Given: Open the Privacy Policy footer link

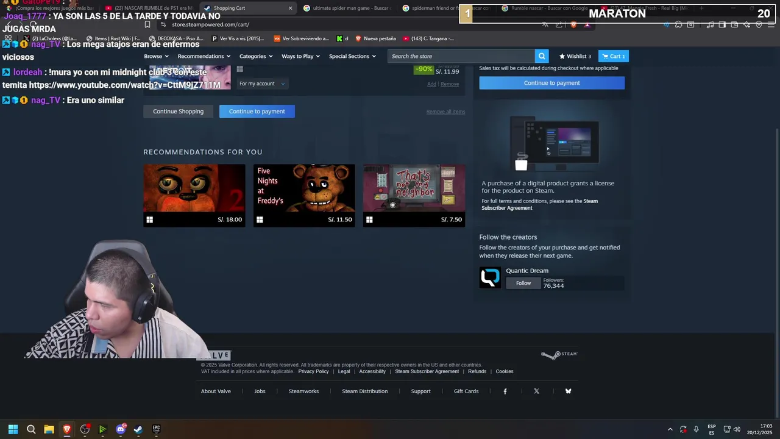Looking at the screenshot, I should (x=313, y=371).
